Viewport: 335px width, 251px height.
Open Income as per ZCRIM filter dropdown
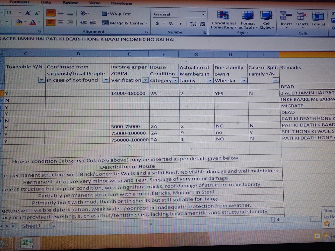[x=145, y=80]
